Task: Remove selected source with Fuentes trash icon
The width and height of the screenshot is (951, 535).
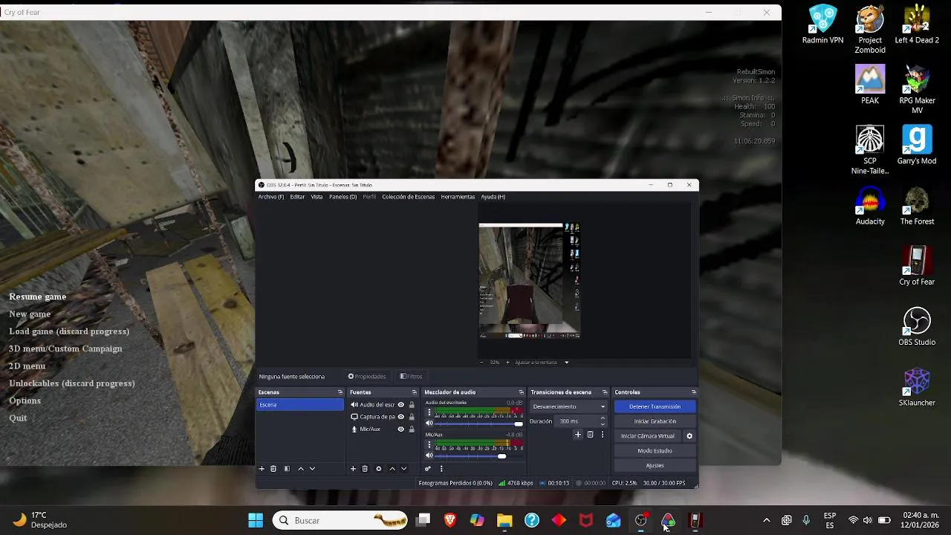Action: pos(365,469)
